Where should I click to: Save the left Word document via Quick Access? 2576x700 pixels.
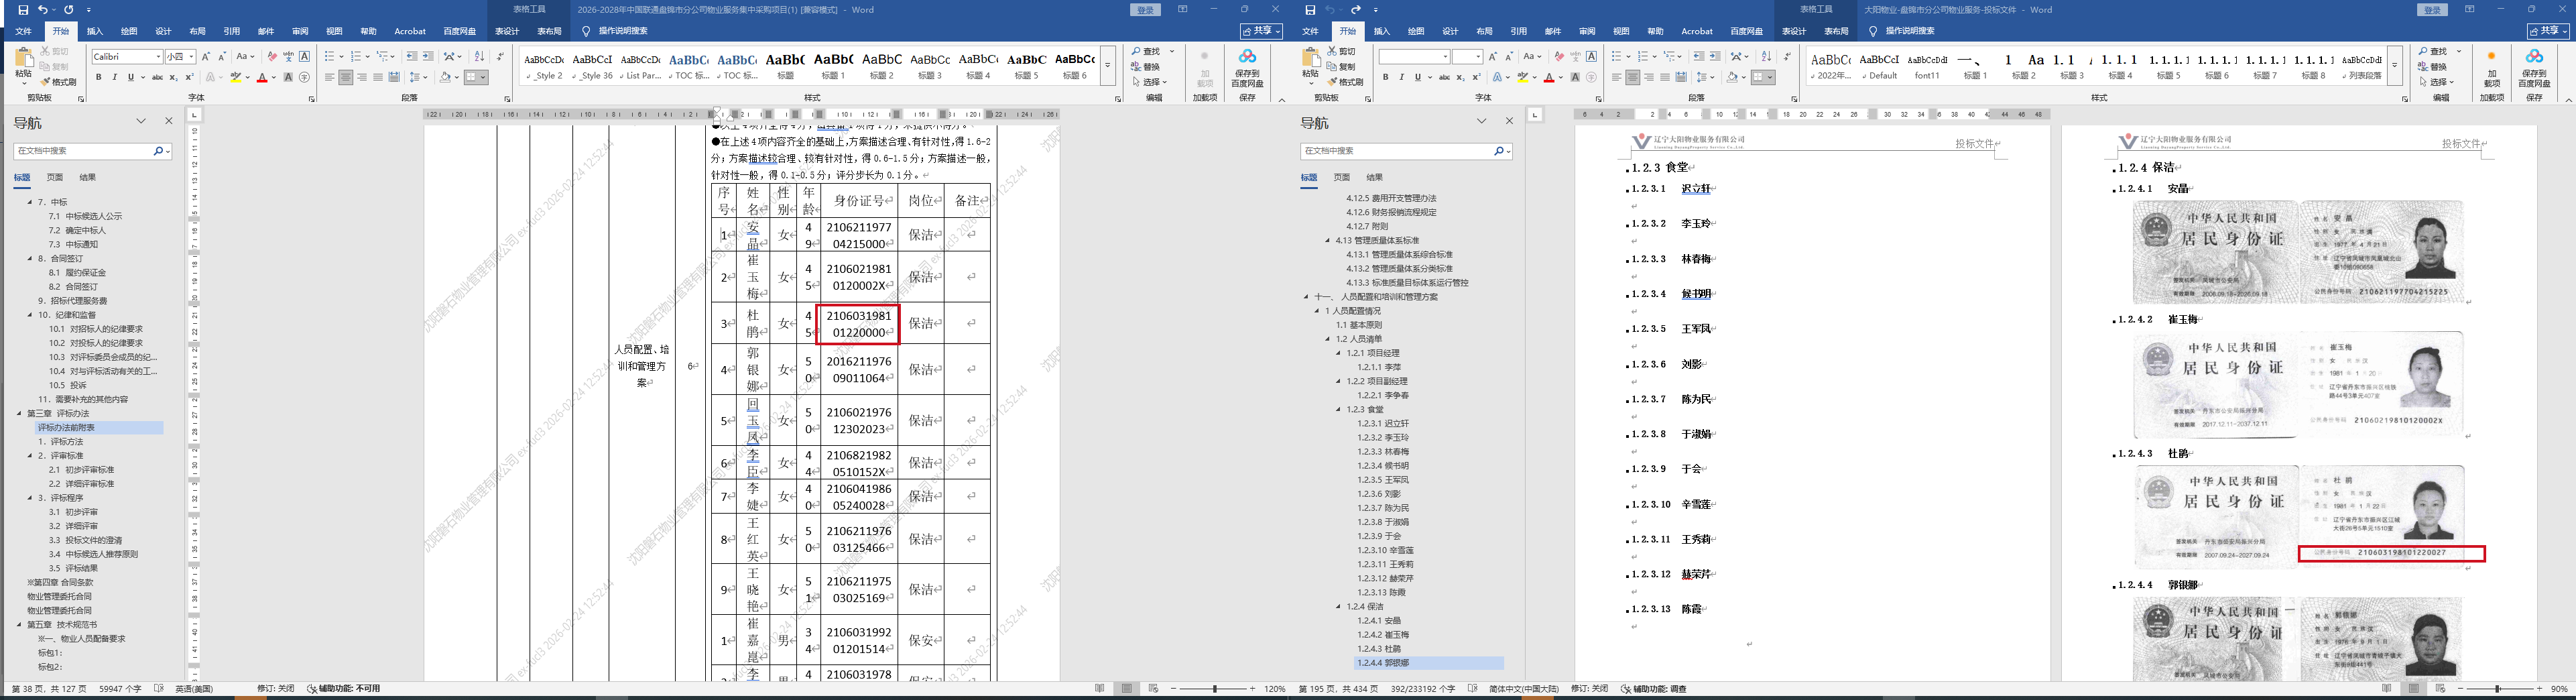point(23,10)
